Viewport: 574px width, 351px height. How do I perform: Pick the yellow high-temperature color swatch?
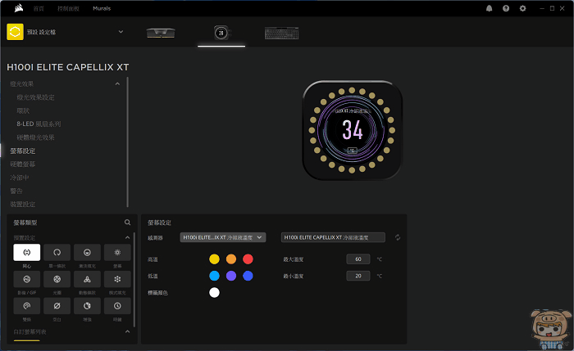[214, 259]
